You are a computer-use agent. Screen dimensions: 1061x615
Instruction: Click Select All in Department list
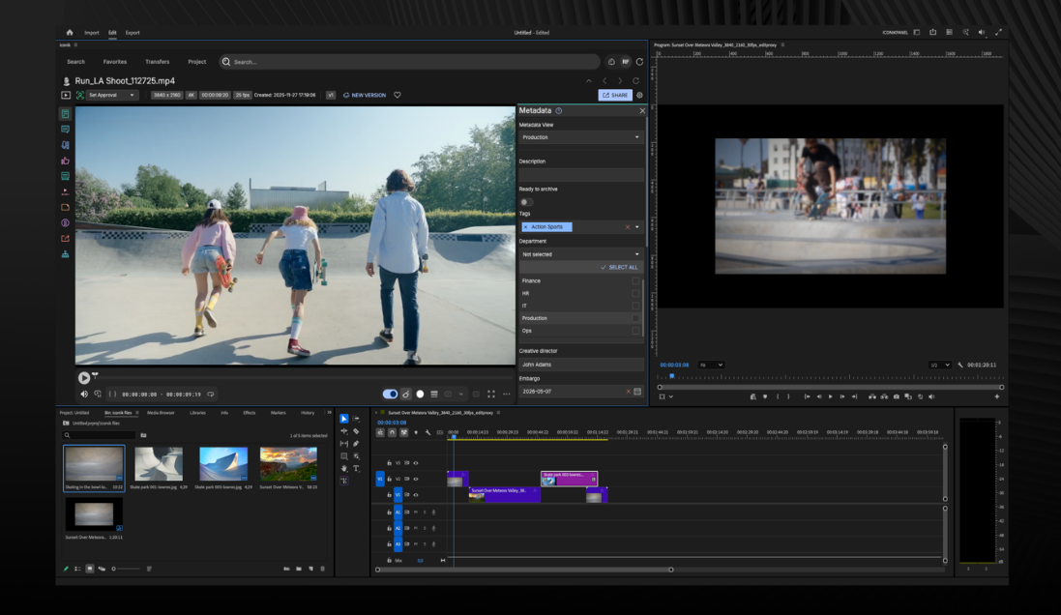[x=619, y=267]
